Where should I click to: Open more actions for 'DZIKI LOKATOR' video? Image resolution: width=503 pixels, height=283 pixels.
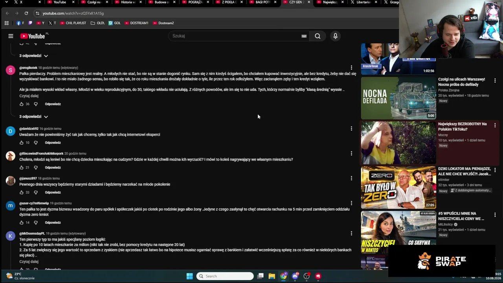495,170
